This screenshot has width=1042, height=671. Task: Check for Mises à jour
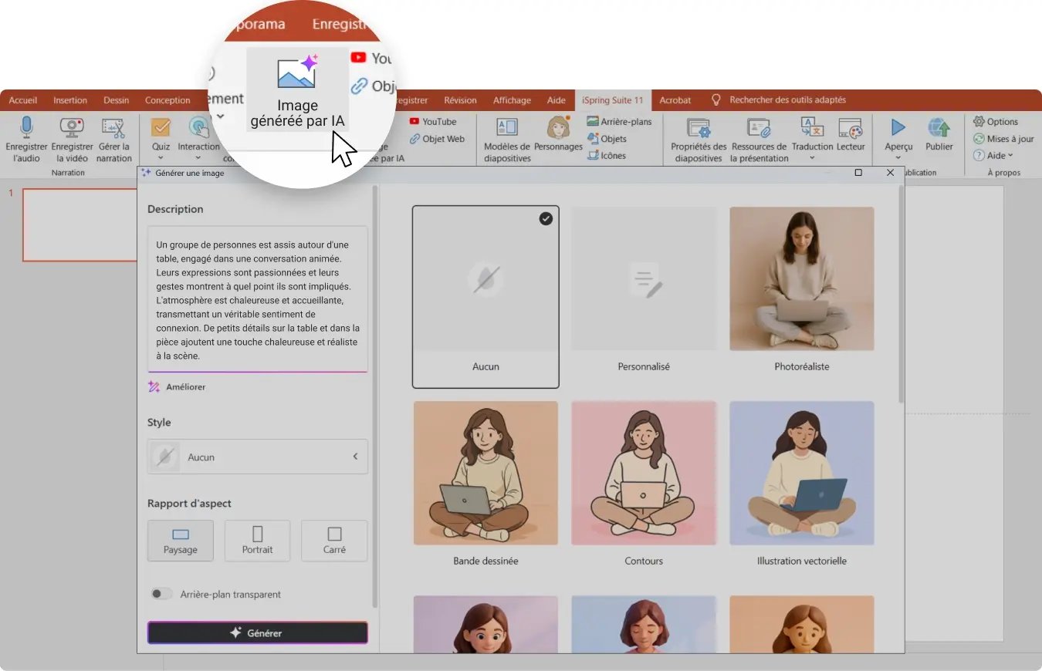click(1003, 139)
